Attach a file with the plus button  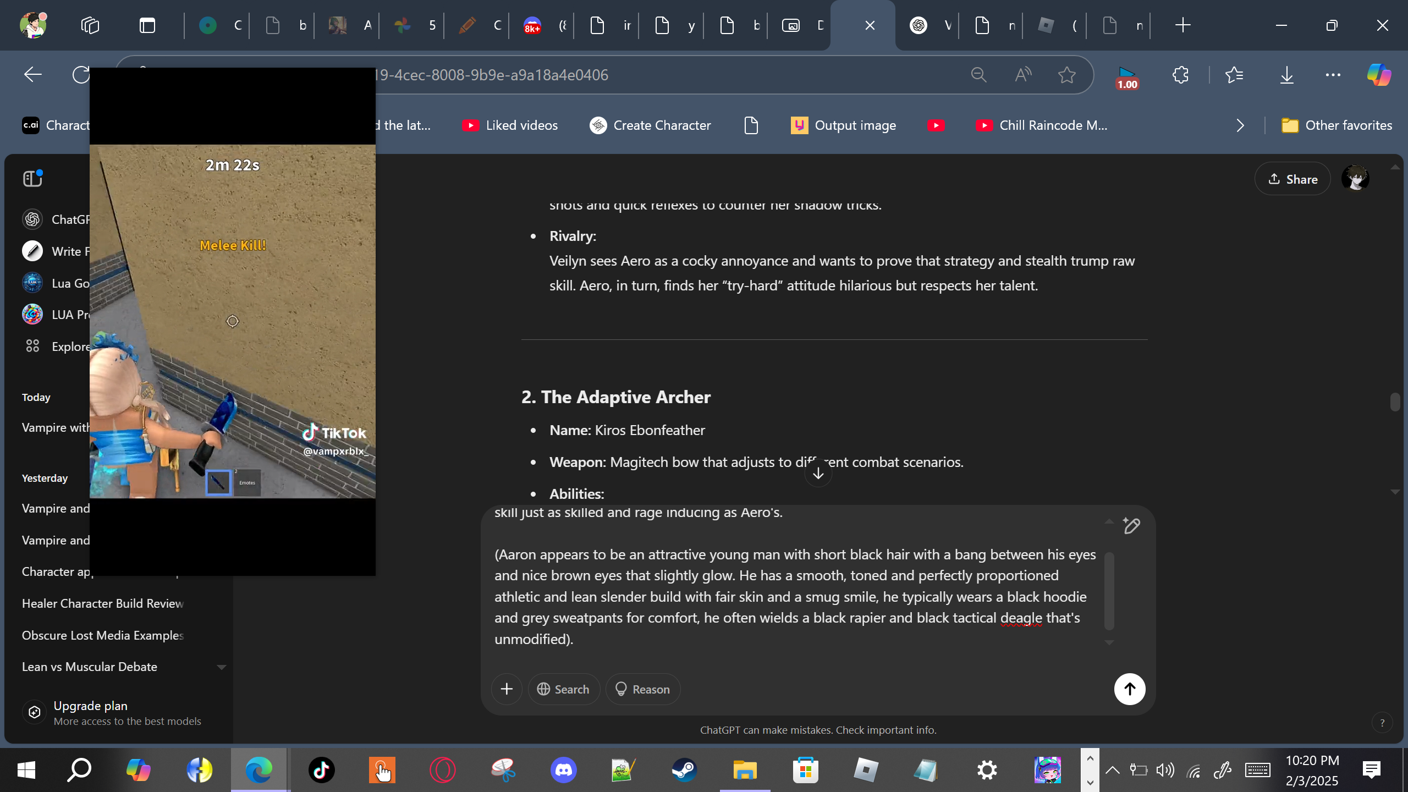(x=507, y=689)
